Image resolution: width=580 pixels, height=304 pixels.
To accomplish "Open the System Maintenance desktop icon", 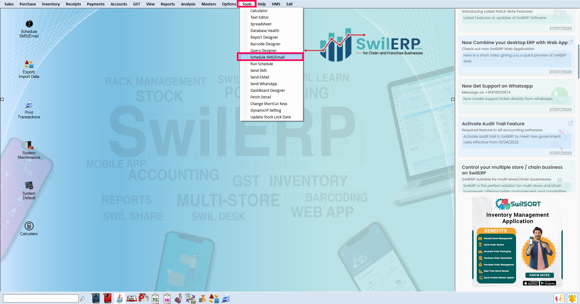I will click(x=29, y=150).
